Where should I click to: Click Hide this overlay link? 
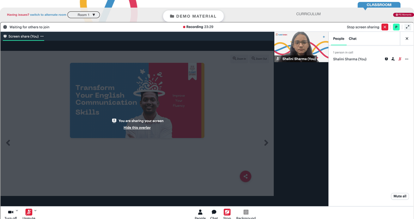click(x=137, y=128)
